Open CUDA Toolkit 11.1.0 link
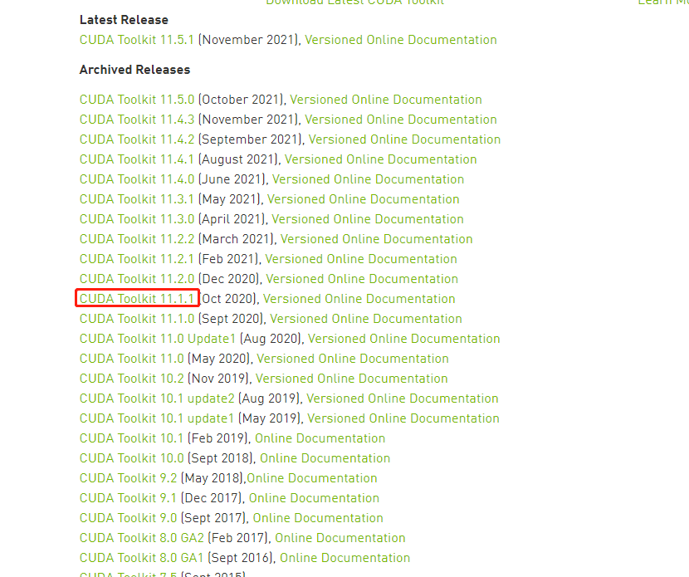 click(x=137, y=319)
